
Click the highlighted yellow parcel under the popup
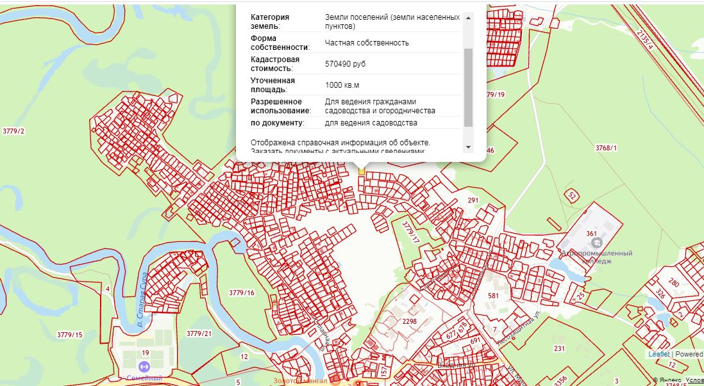pos(362,170)
